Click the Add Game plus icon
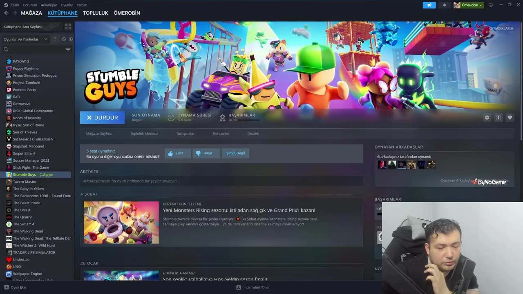 coord(6,287)
